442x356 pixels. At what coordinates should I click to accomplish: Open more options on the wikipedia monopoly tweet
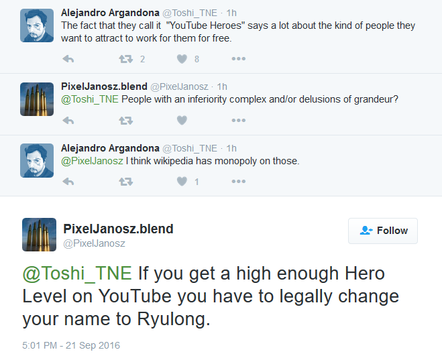(x=239, y=181)
